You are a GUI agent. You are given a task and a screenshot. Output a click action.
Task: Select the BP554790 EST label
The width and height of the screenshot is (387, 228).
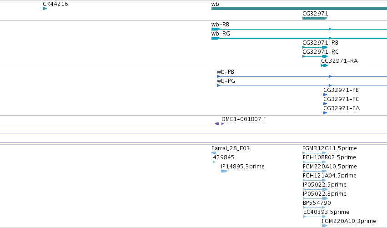click(317, 203)
